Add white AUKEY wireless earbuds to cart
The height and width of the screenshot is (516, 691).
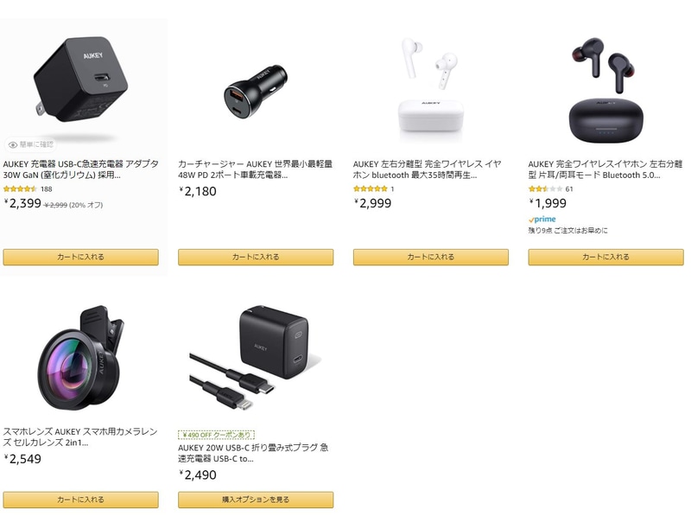430,257
